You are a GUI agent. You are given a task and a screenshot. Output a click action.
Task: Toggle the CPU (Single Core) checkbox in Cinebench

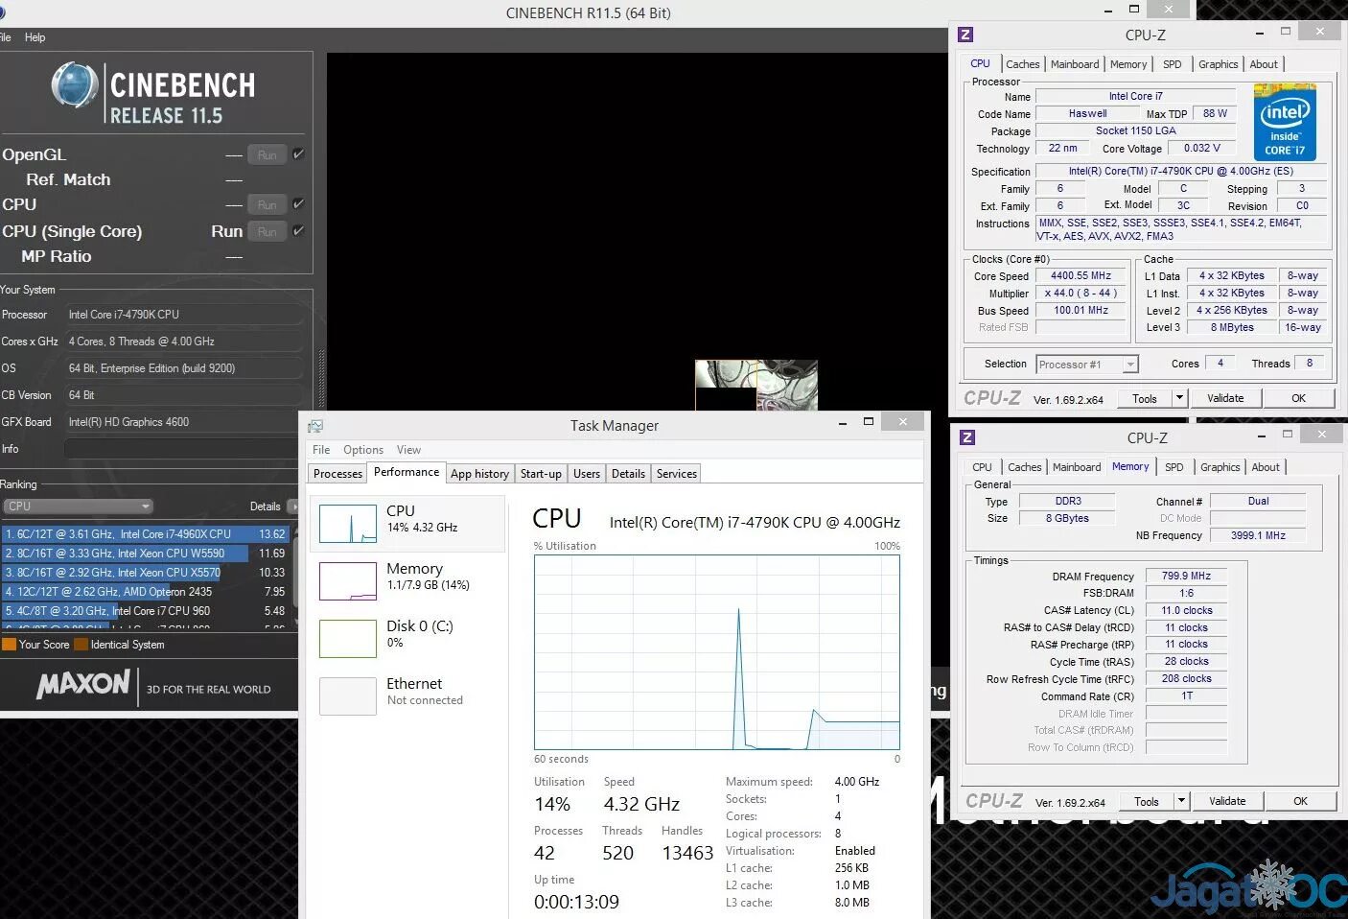tap(298, 231)
